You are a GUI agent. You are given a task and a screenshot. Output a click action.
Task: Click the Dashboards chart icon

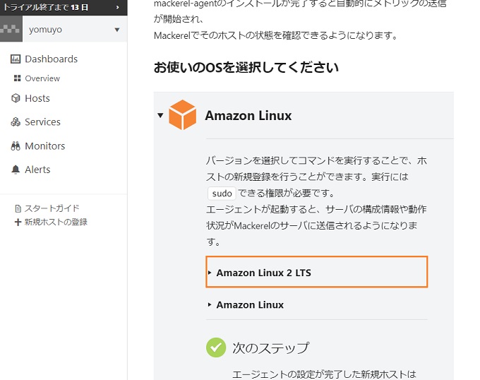(16, 59)
